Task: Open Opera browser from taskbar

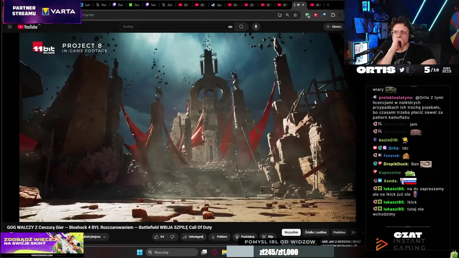Action: [214, 252]
